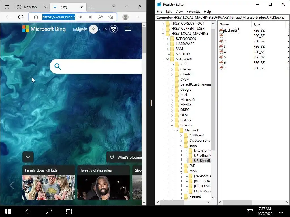This screenshot has height=217, width=290.
Task: Click the registry path address bar
Action: 222,18
